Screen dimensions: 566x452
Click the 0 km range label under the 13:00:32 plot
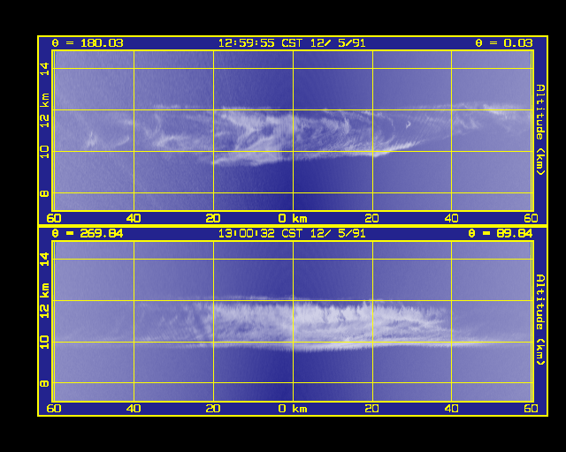point(293,409)
